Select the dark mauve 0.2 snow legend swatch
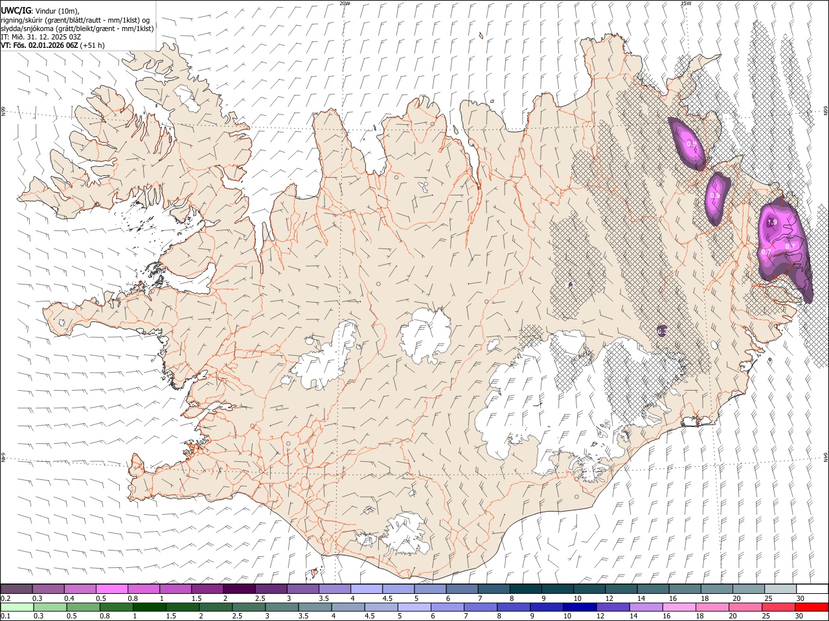829x621 pixels. [x=16, y=589]
